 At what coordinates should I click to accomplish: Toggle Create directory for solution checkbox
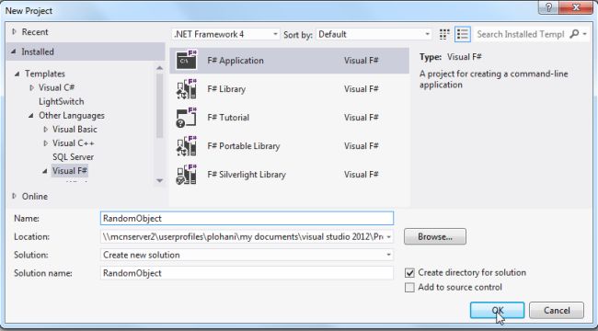409,273
